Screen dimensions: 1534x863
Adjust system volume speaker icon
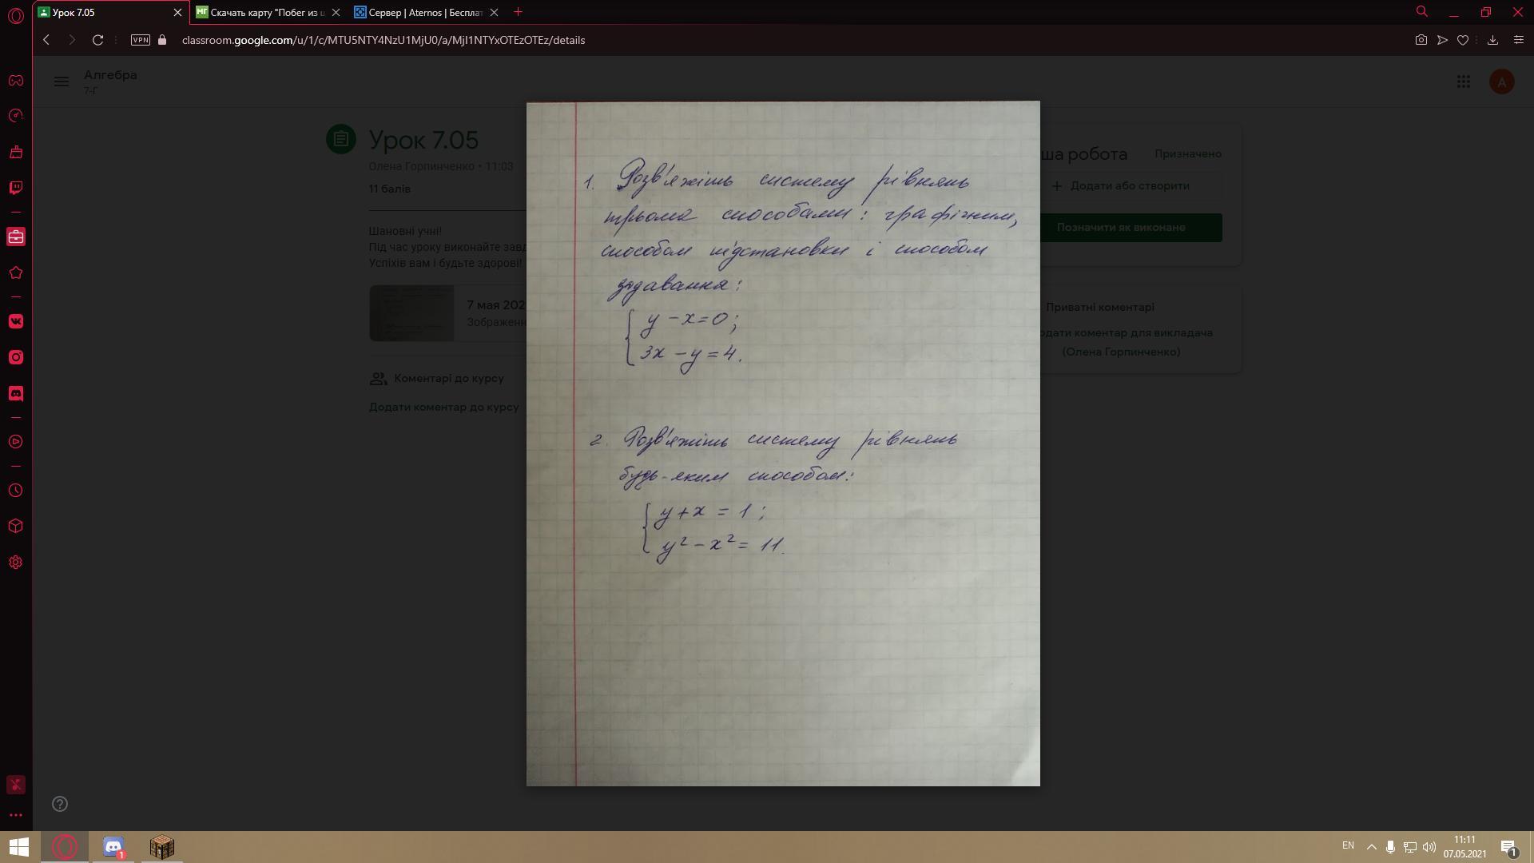coord(1429,847)
